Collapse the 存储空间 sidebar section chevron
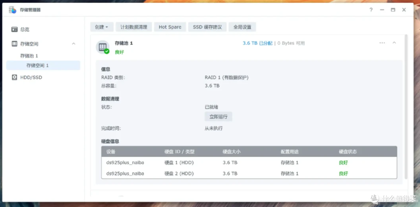 [73, 44]
